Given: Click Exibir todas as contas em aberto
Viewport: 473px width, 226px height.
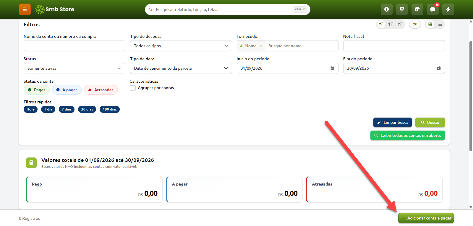Looking at the screenshot, I should point(408,135).
